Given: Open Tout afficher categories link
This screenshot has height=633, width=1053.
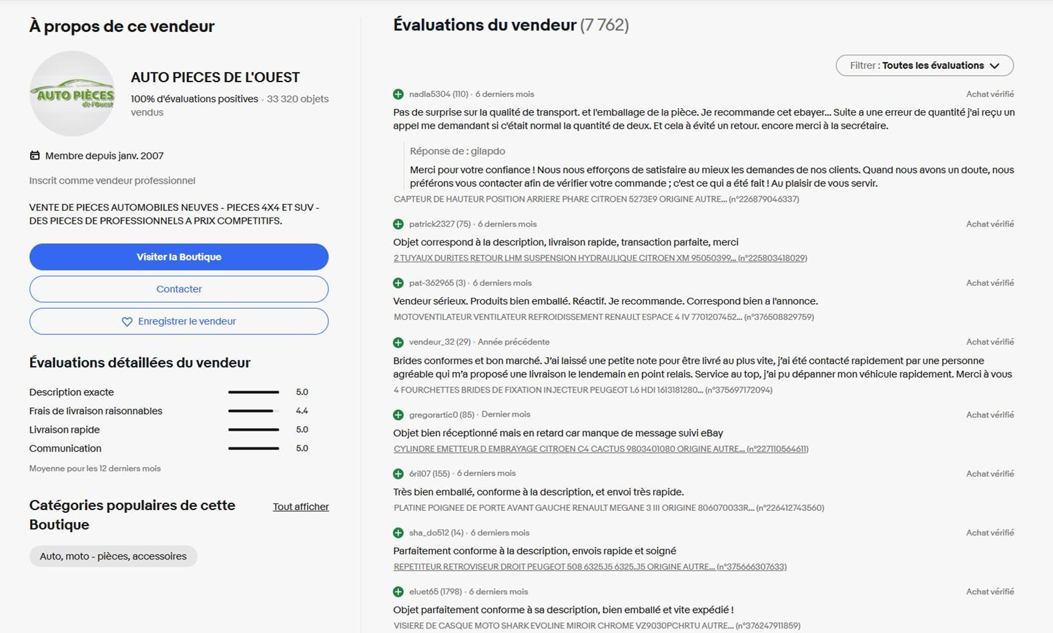Looking at the screenshot, I should click(300, 507).
